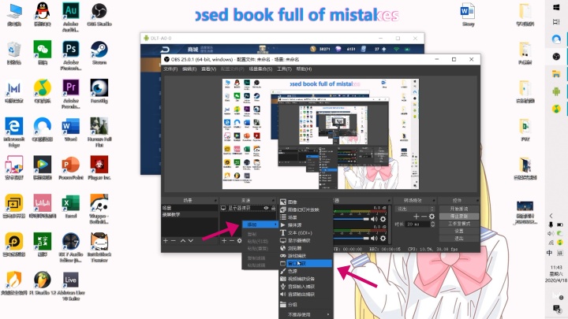568x319 pixels.
Task: Click the 时长 duration input field
Action: click(x=417, y=224)
